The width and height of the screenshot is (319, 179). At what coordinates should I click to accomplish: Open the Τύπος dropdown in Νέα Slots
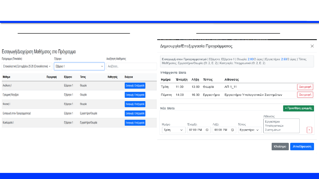(x=250, y=130)
